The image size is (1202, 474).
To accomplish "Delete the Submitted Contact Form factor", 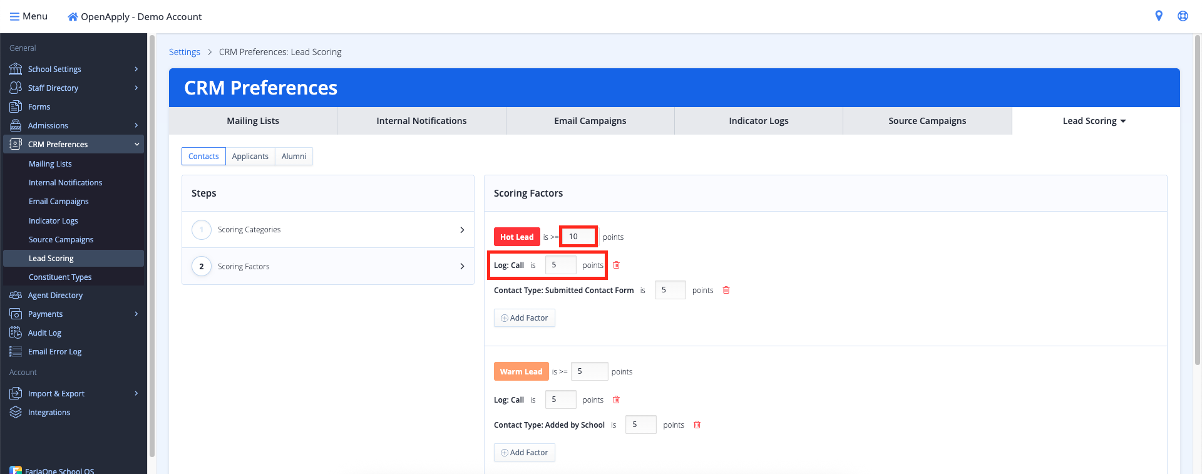I will pos(726,290).
